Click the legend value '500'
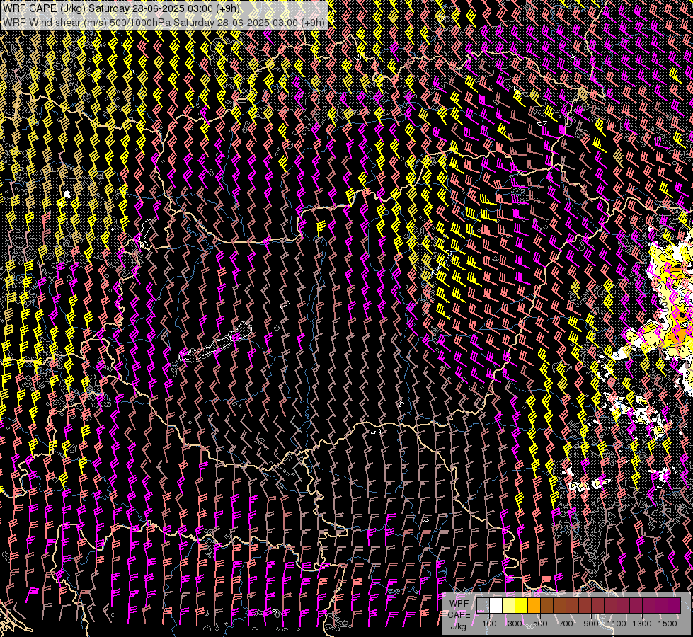Viewport: 693px width, 637px height. (540, 624)
